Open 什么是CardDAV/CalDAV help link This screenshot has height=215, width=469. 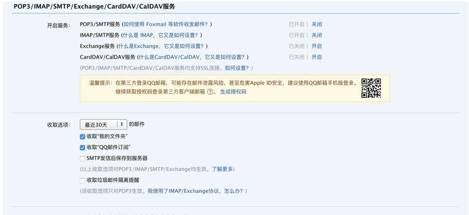click(x=192, y=57)
